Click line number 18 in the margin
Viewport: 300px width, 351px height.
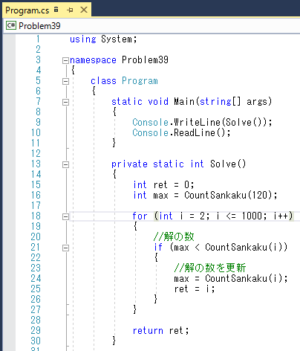pyautogui.click(x=36, y=216)
